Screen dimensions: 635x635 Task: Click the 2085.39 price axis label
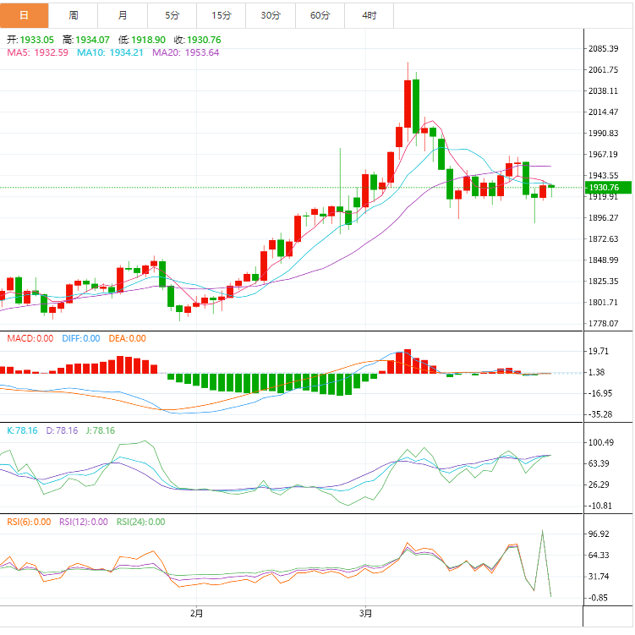tap(604, 48)
